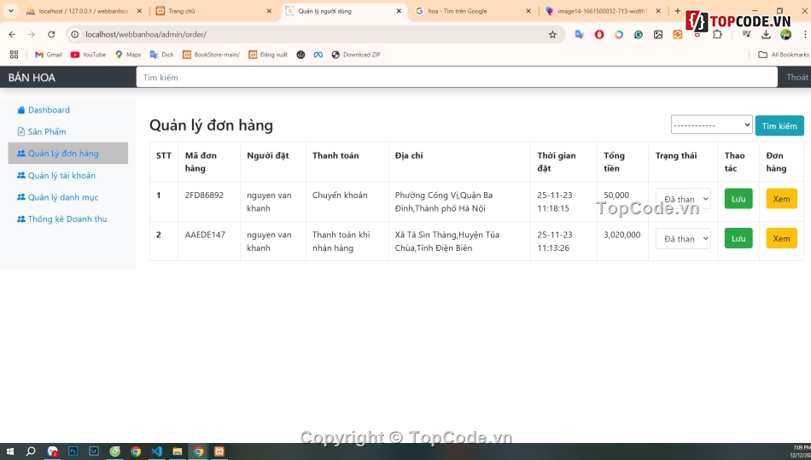Open the order filter dropdown beside Tìm kiếm
This screenshot has height=460, width=811.
tap(711, 125)
